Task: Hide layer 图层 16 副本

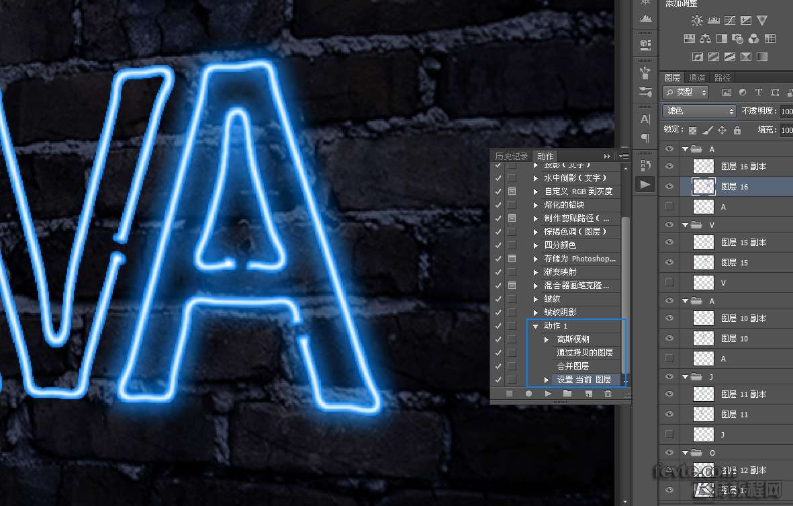Action: point(669,166)
